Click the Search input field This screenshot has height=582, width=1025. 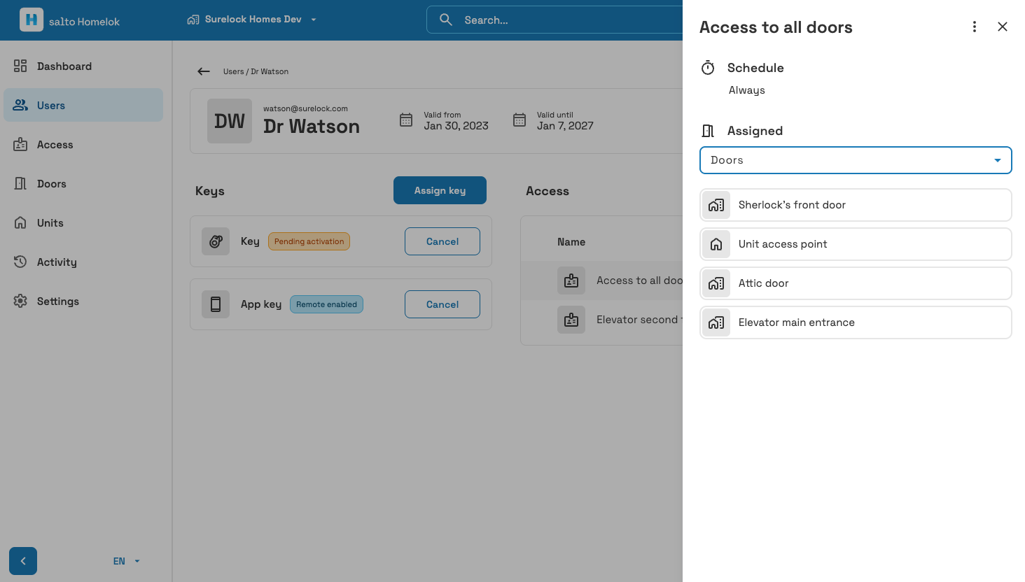click(555, 20)
